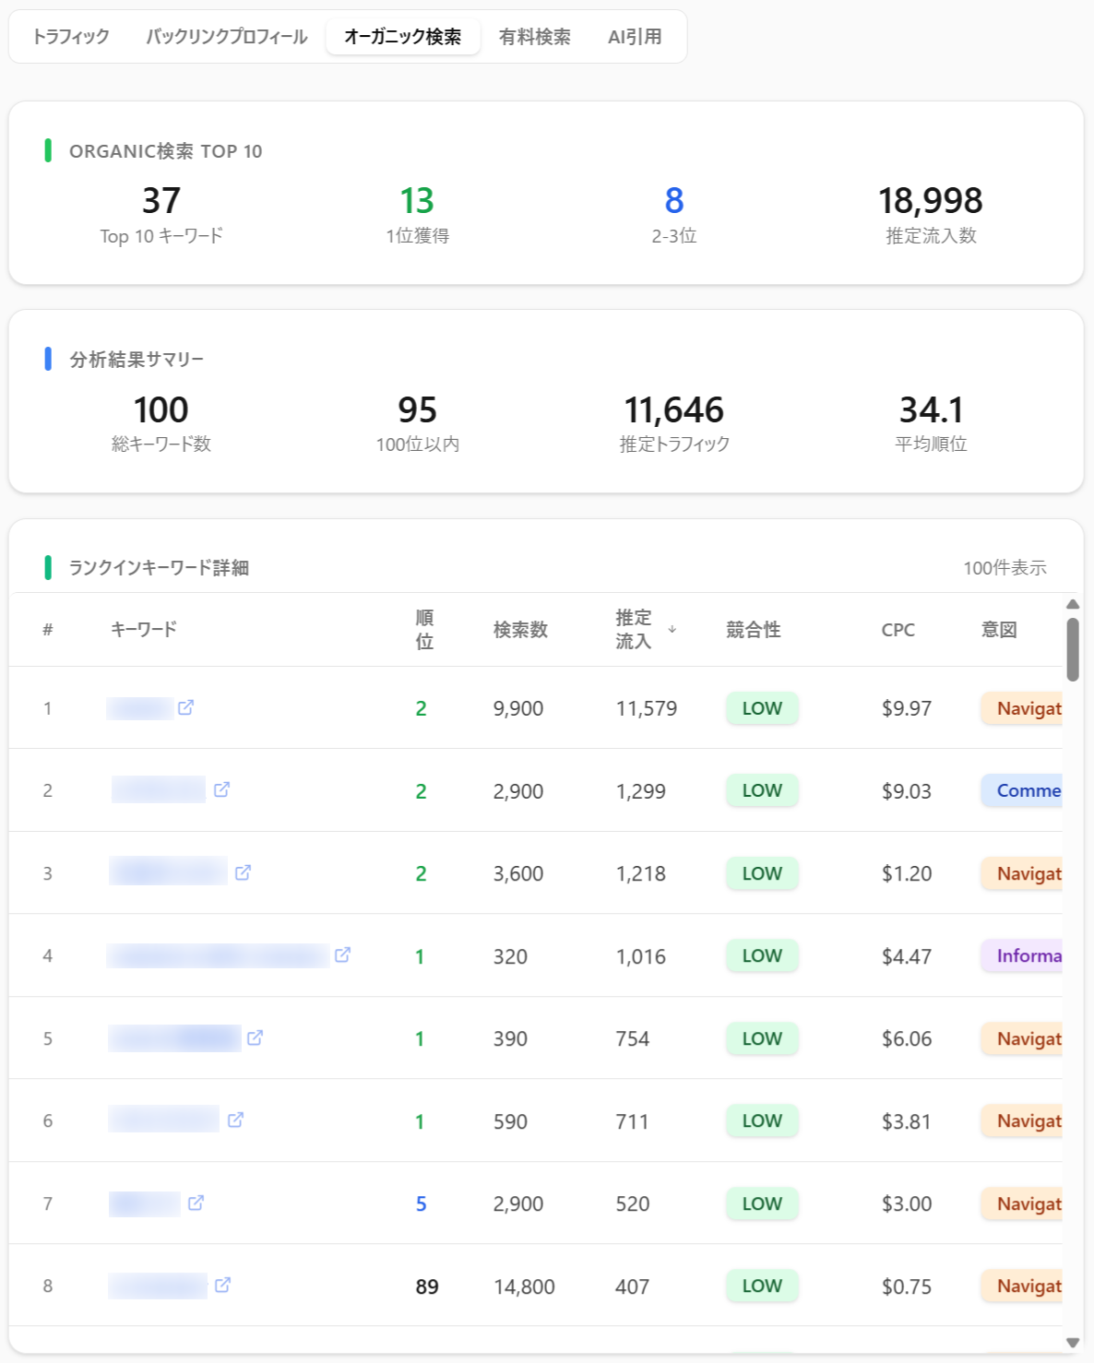Open external link icon in row 8
Screen dimensions: 1094x1363
click(x=222, y=1285)
